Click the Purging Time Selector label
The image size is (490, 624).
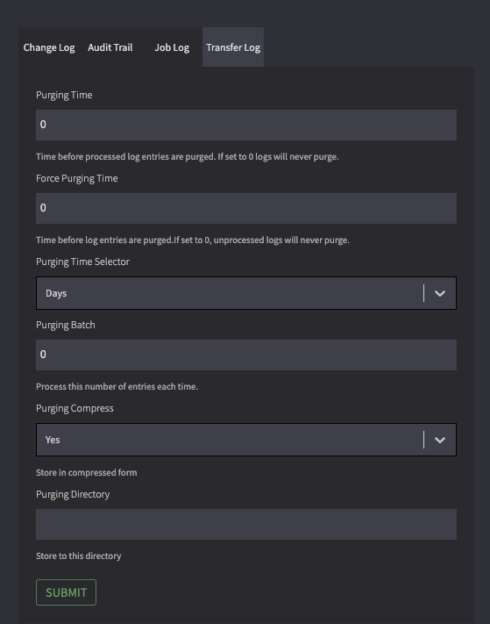[x=82, y=262]
